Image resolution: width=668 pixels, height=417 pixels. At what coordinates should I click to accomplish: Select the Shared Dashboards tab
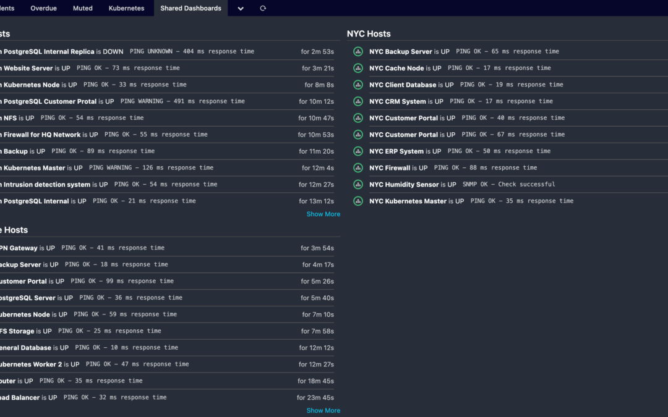(x=191, y=8)
